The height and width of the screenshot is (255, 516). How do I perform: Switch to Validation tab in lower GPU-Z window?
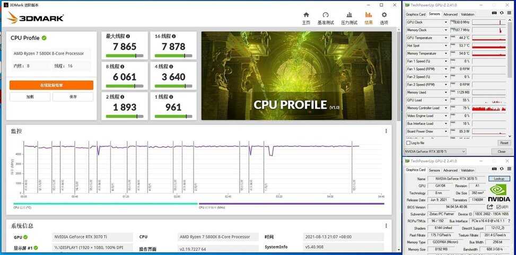click(x=467, y=170)
